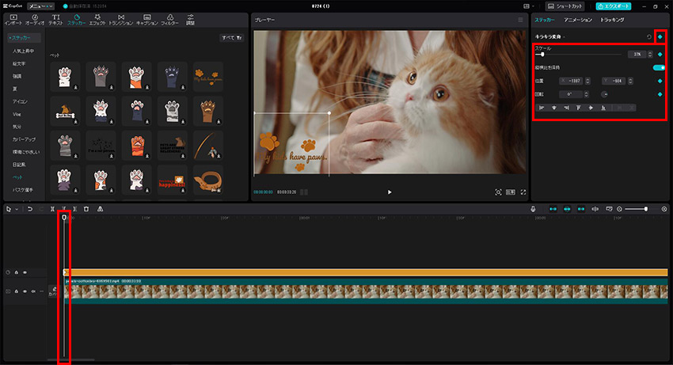Open the トランジション (Transitions) tool
Viewport: 673px width, 365px height.
(x=120, y=19)
